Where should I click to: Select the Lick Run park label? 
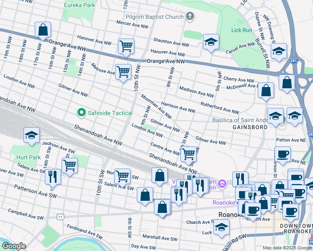click(x=241, y=30)
